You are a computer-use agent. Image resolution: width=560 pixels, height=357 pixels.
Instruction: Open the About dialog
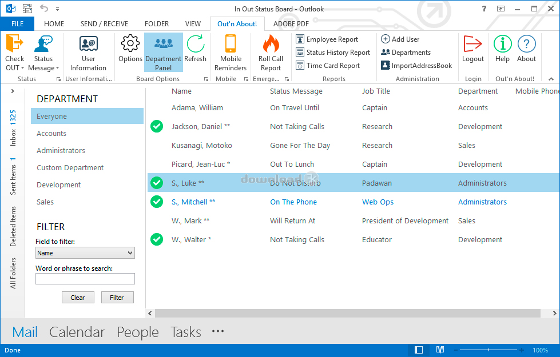coord(526,49)
